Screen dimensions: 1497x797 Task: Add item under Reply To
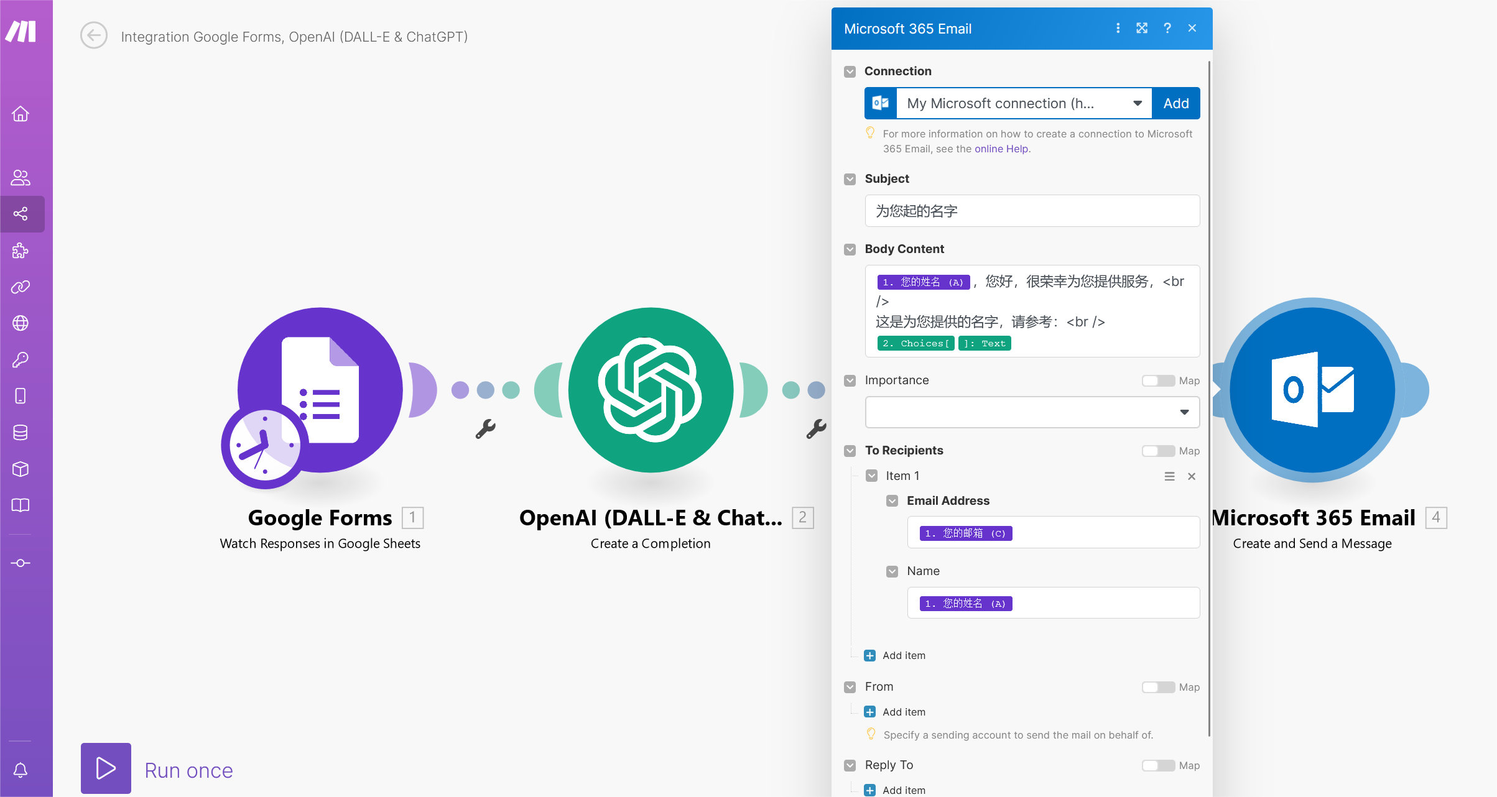[x=895, y=790]
